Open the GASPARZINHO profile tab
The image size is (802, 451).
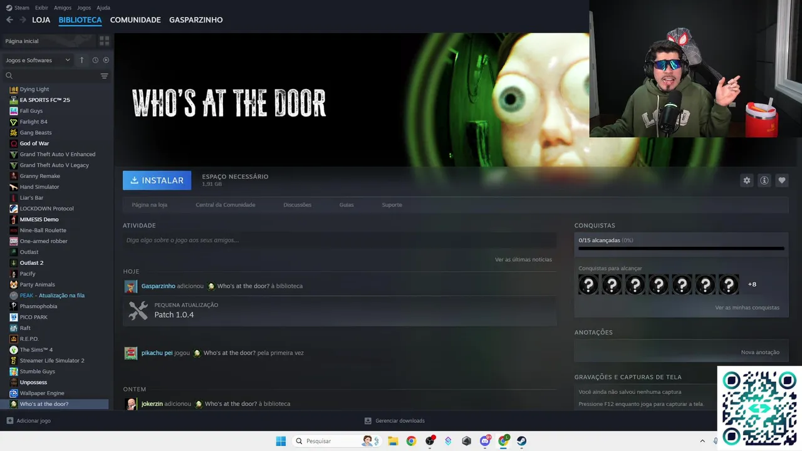tap(195, 20)
